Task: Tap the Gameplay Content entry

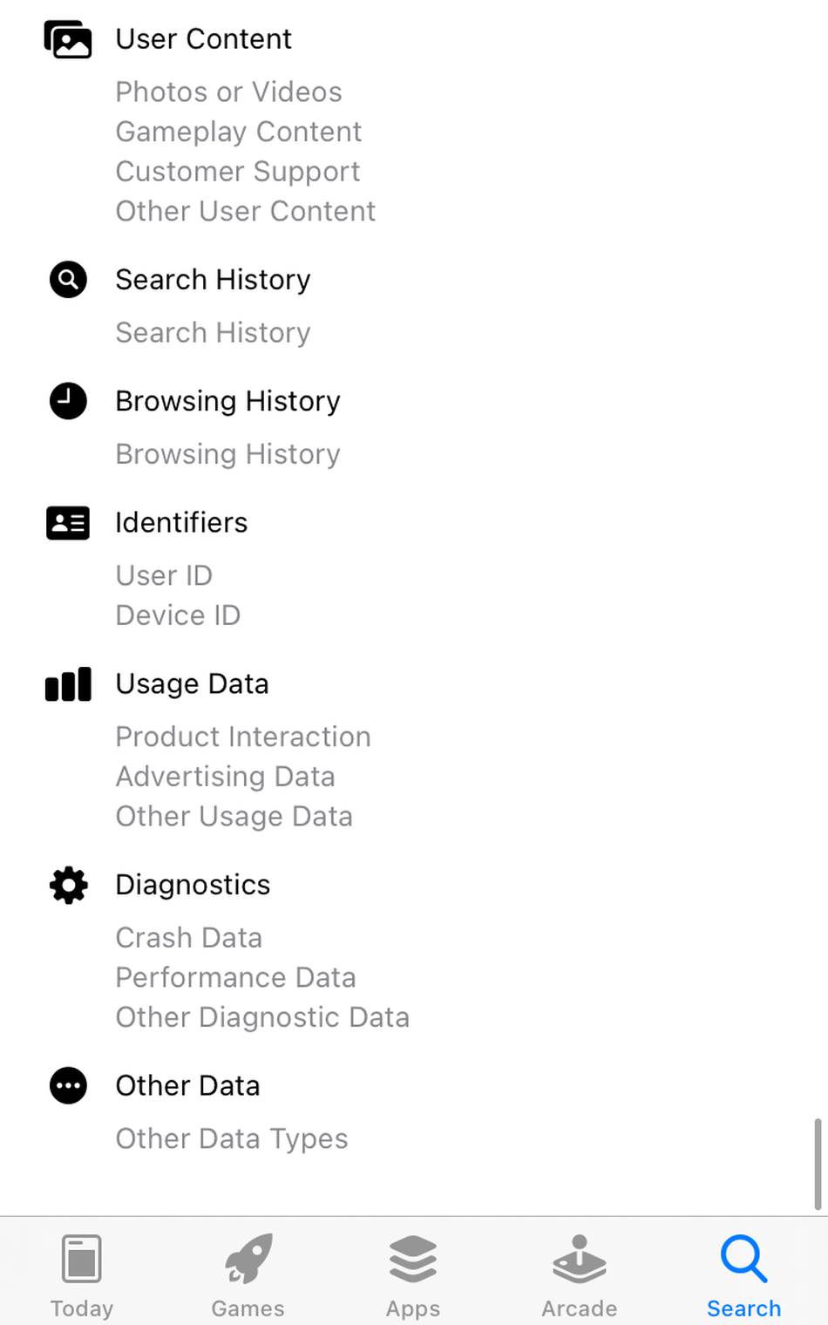Action: coord(238,132)
